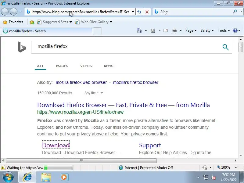The width and height of the screenshot is (244, 183).
Task: Click the vertical scrollbar thumb
Action: 241,47
